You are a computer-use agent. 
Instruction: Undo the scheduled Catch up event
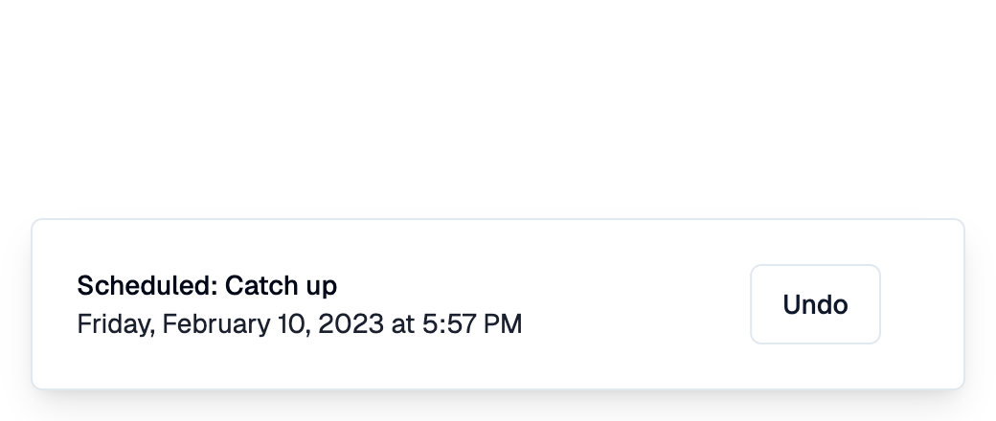pos(815,304)
